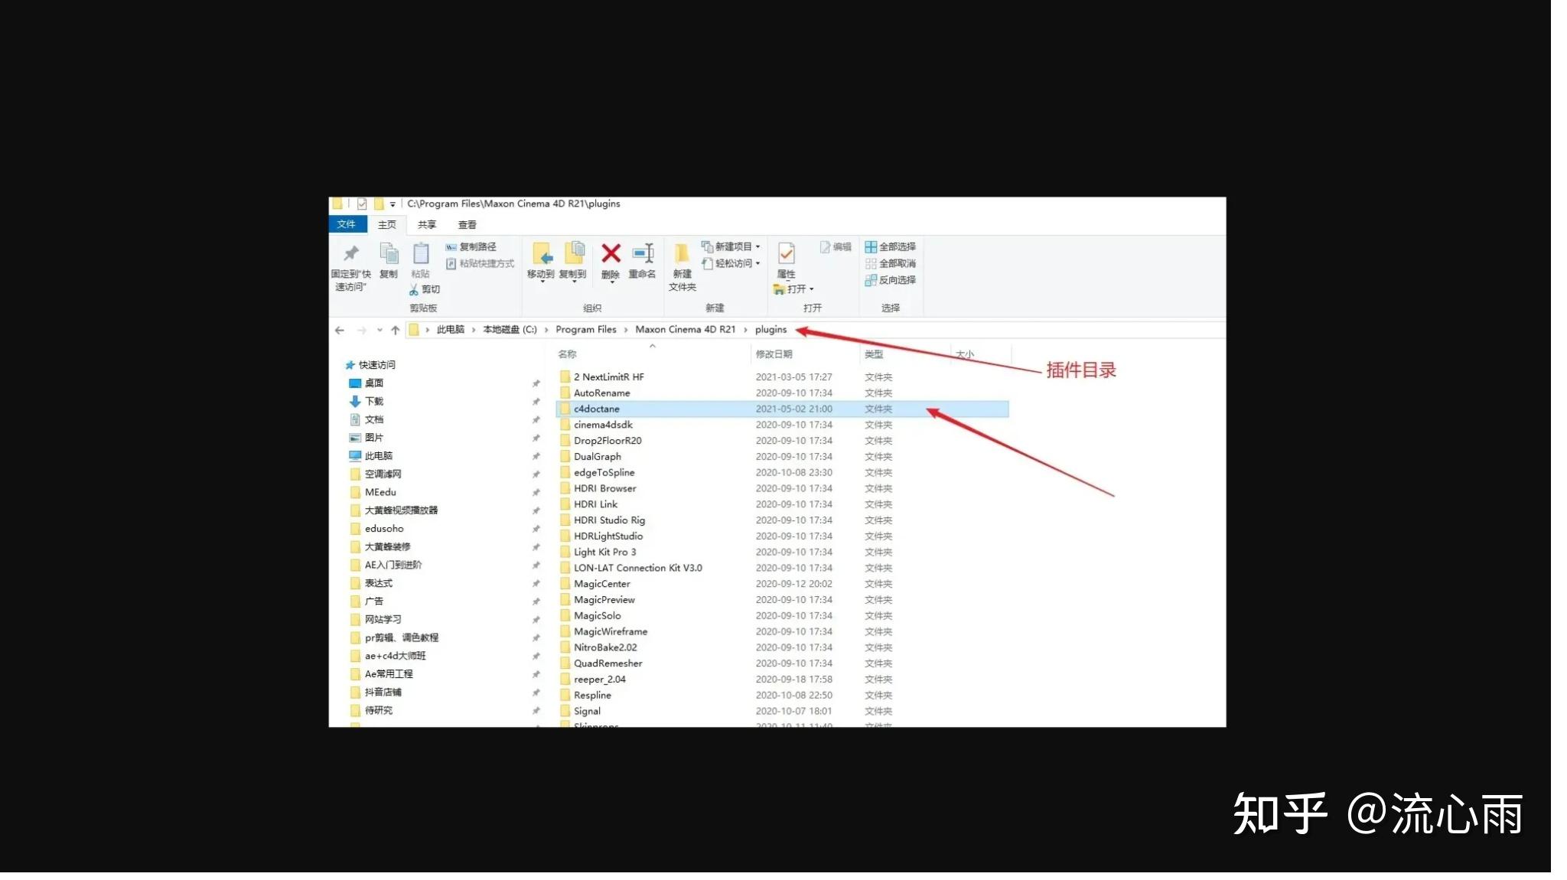Open the recent locations dropdown arrow
The width and height of the screenshot is (1567, 880).
(380, 330)
